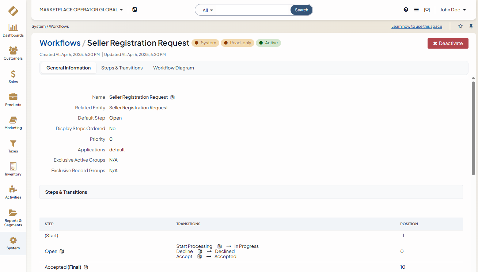This screenshot has height=272, width=478.
Task: Open the John Doe user menu
Action: [453, 10]
